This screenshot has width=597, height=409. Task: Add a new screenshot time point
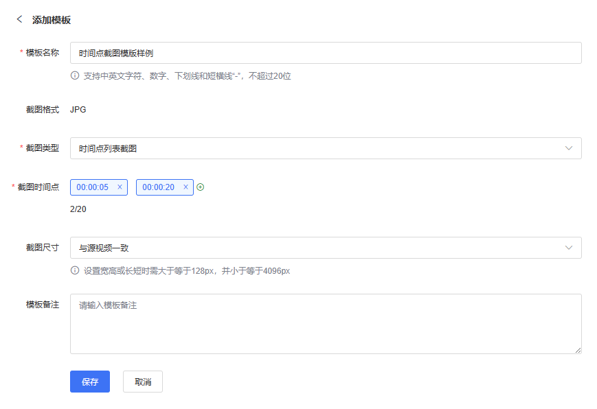point(201,187)
